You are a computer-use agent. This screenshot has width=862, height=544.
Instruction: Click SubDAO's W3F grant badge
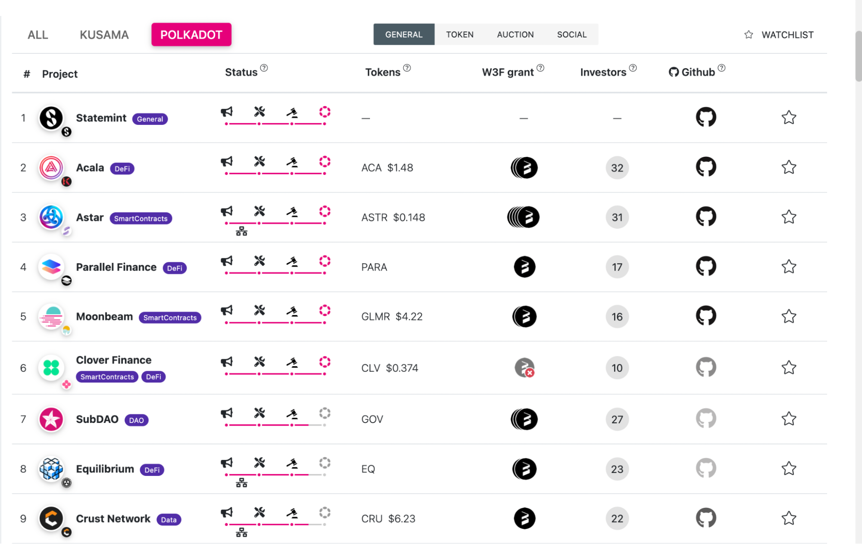coord(524,419)
